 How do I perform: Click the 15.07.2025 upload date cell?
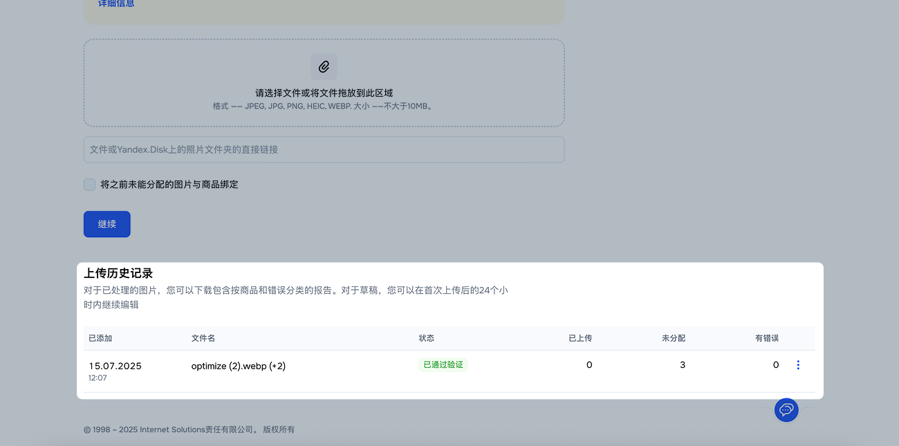click(115, 366)
